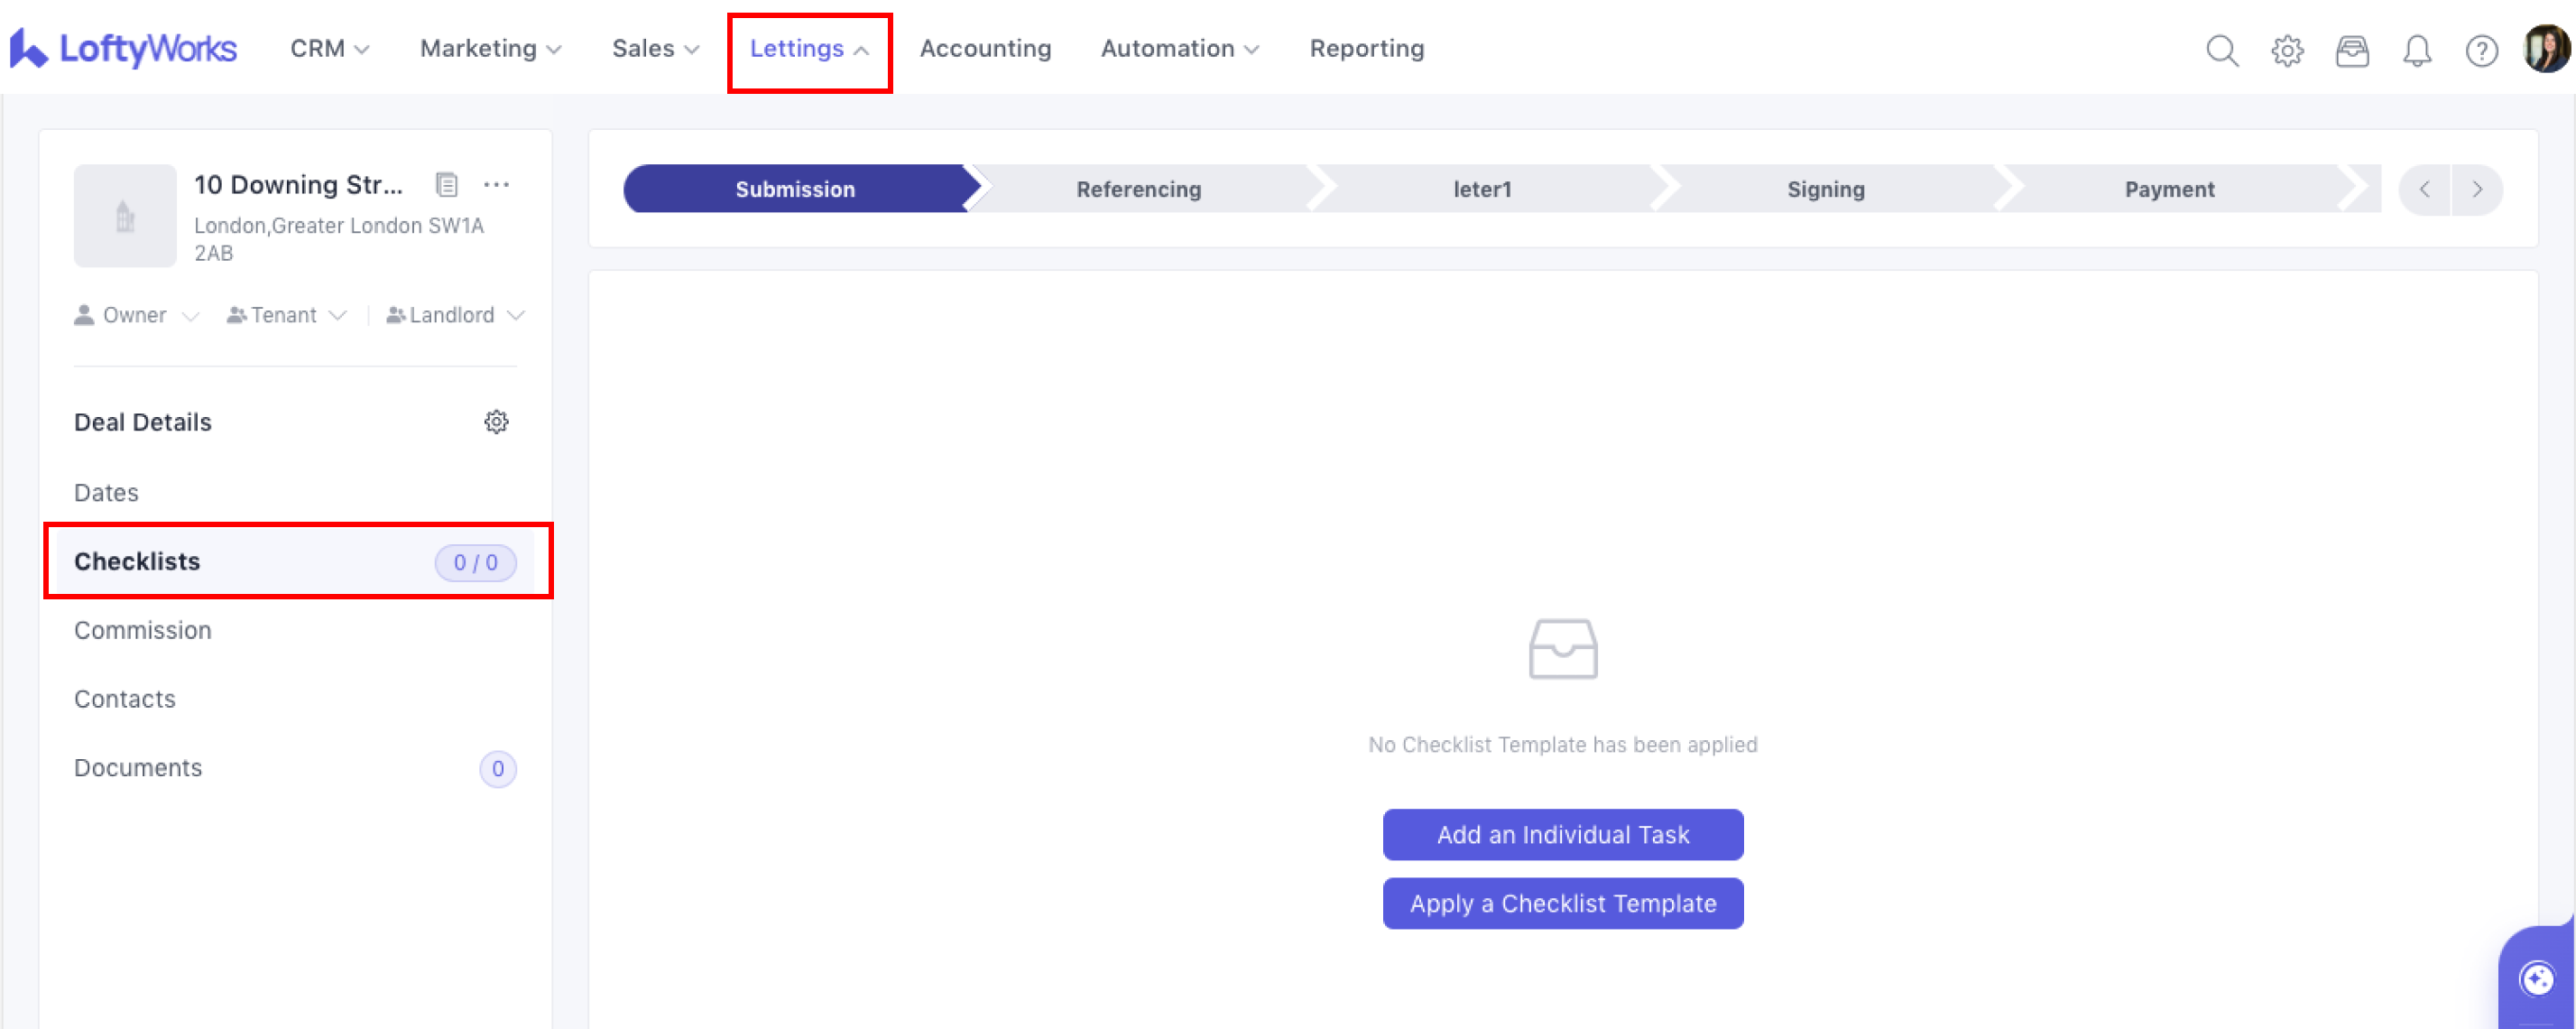This screenshot has height=1029, width=2576.
Task: Open the search magnifier icon
Action: click(x=2221, y=50)
